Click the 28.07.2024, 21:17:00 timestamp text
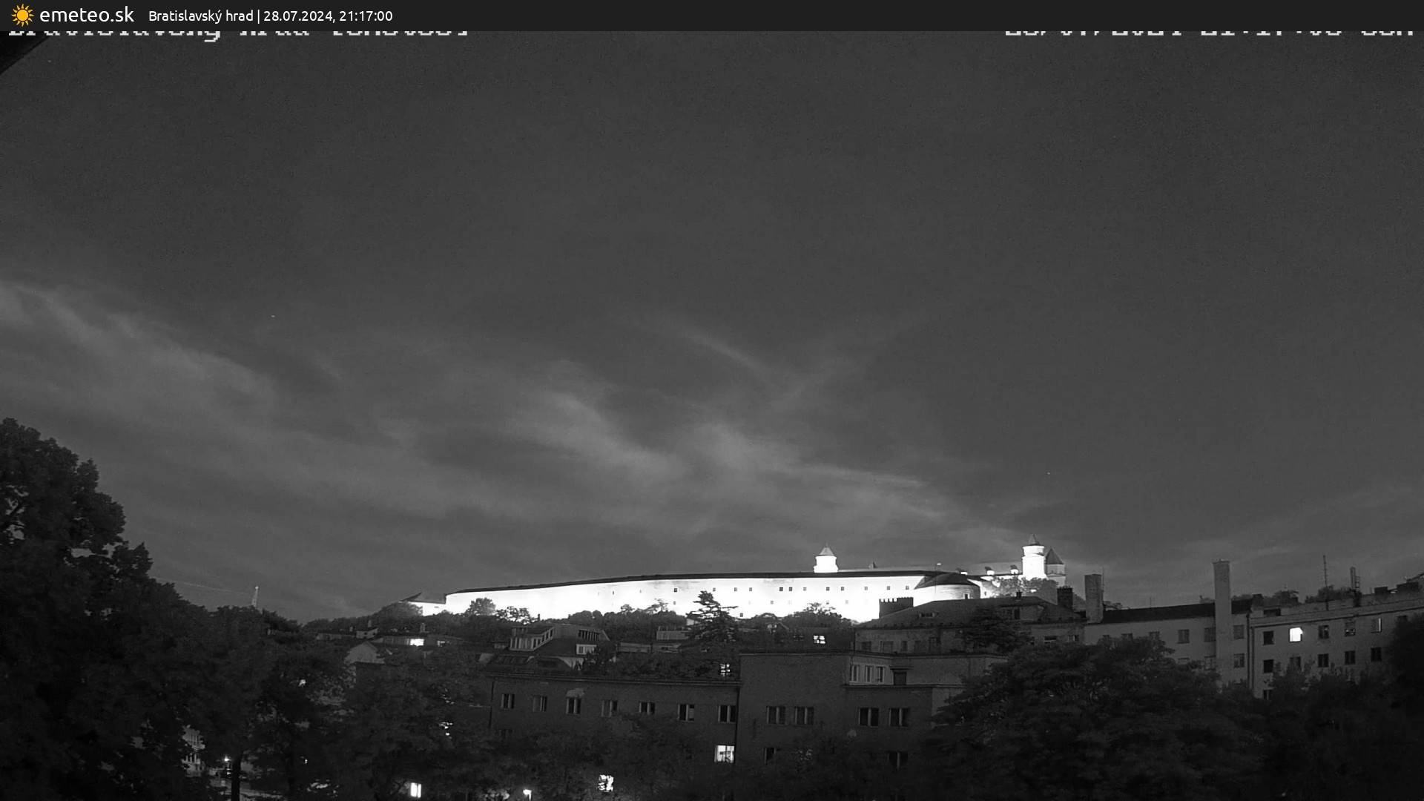This screenshot has width=1424, height=801. (328, 16)
